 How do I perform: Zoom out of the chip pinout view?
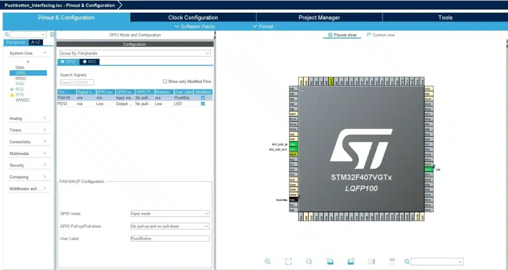coord(309,262)
